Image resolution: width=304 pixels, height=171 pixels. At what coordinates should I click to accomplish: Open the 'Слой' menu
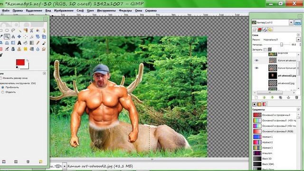pyautogui.click(x=80, y=10)
